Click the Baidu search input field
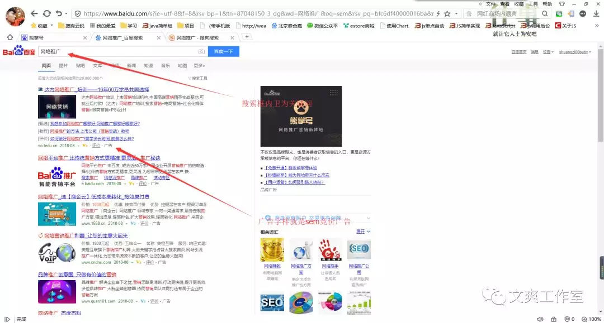The height and width of the screenshot is (323, 604). coord(118,51)
